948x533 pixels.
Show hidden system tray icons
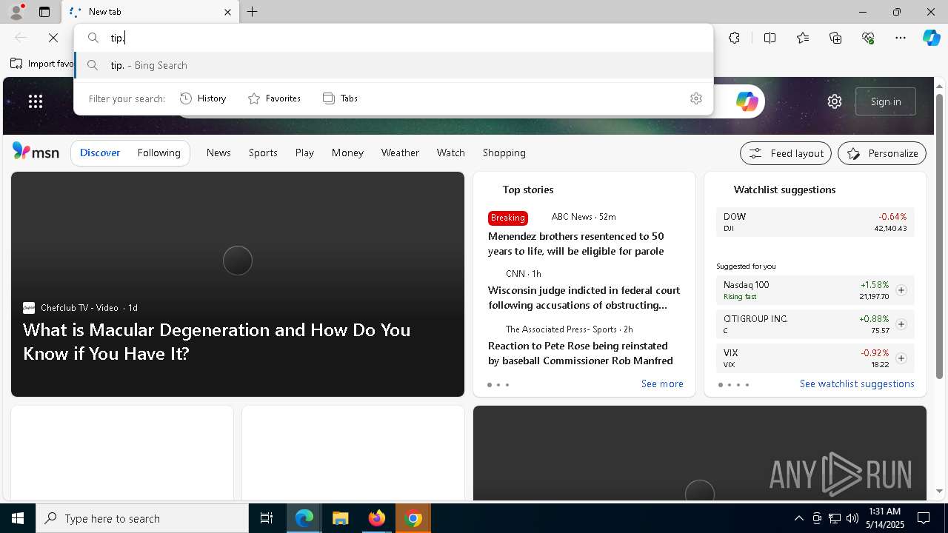[x=798, y=518]
